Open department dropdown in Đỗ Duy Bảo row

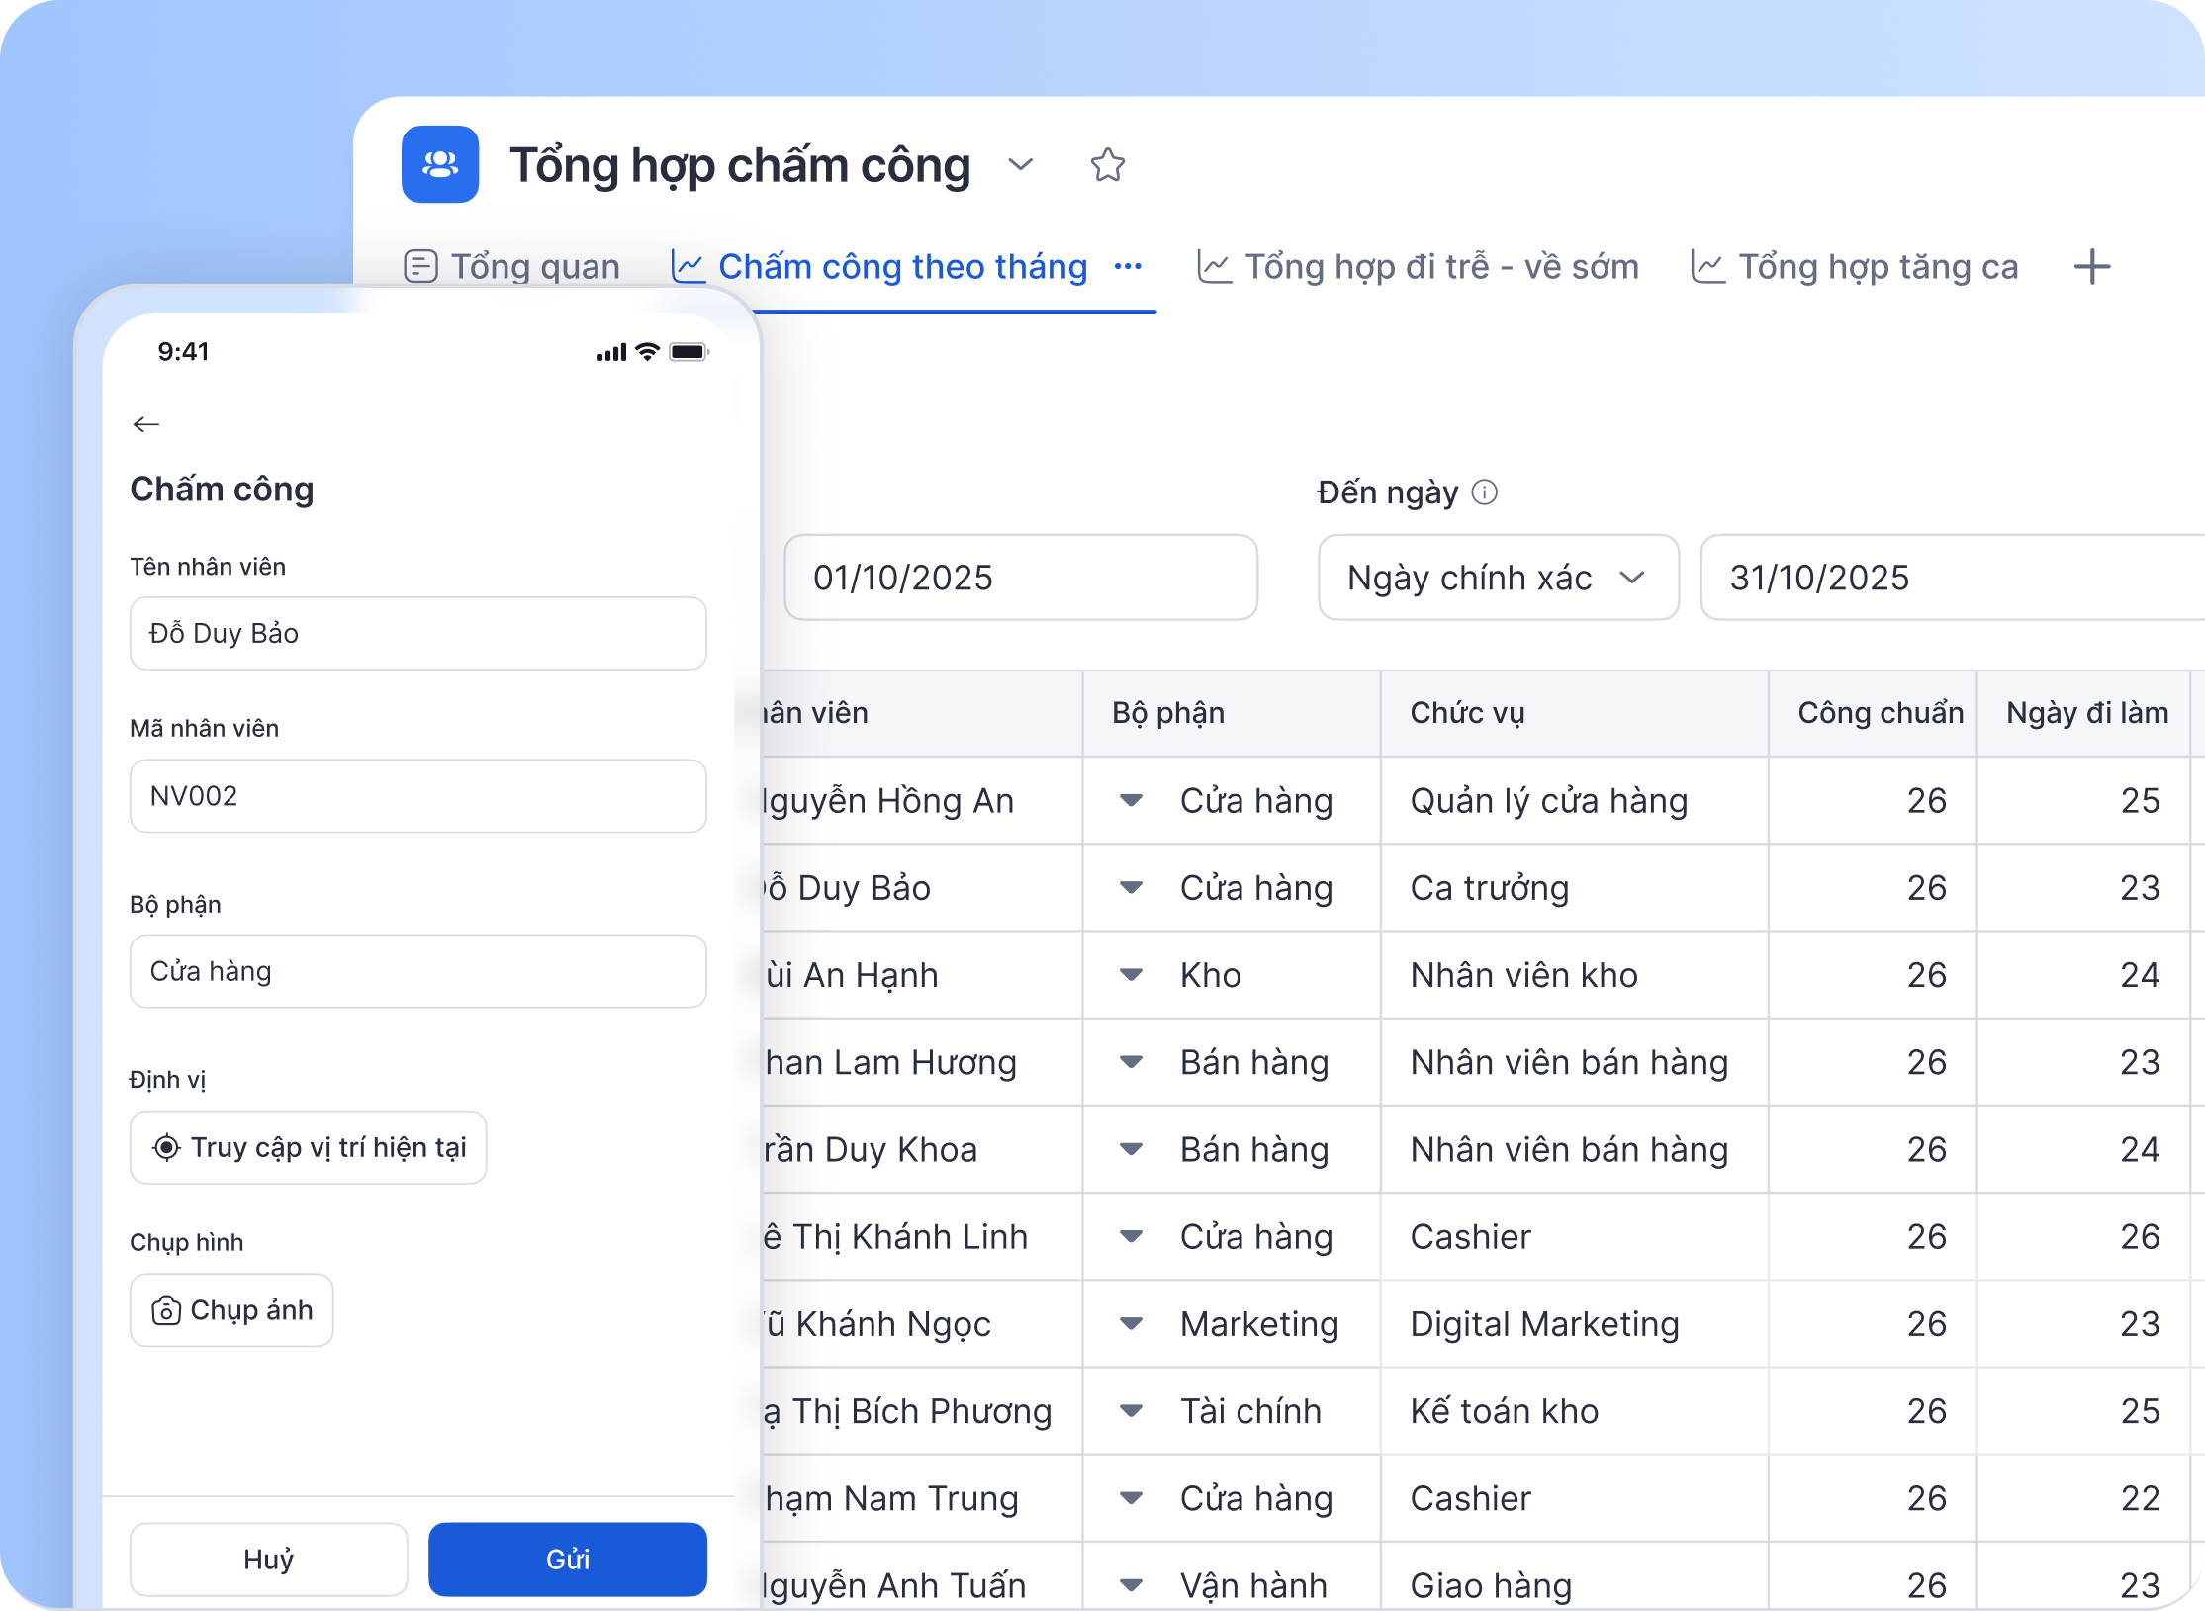(x=1129, y=888)
